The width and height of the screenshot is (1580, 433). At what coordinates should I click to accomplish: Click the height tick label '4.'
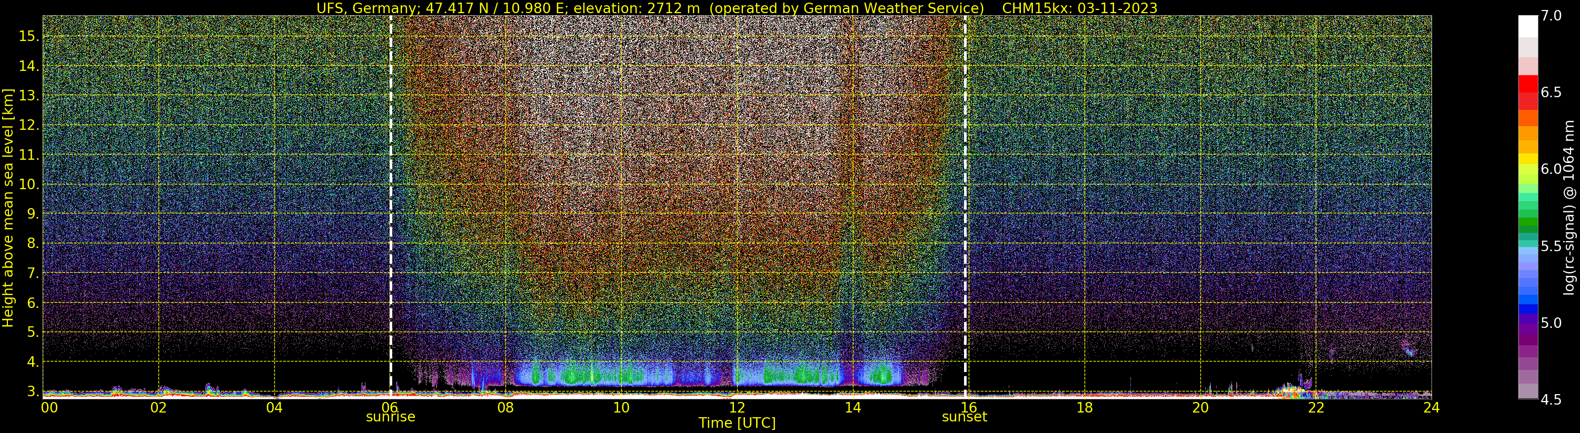point(33,362)
